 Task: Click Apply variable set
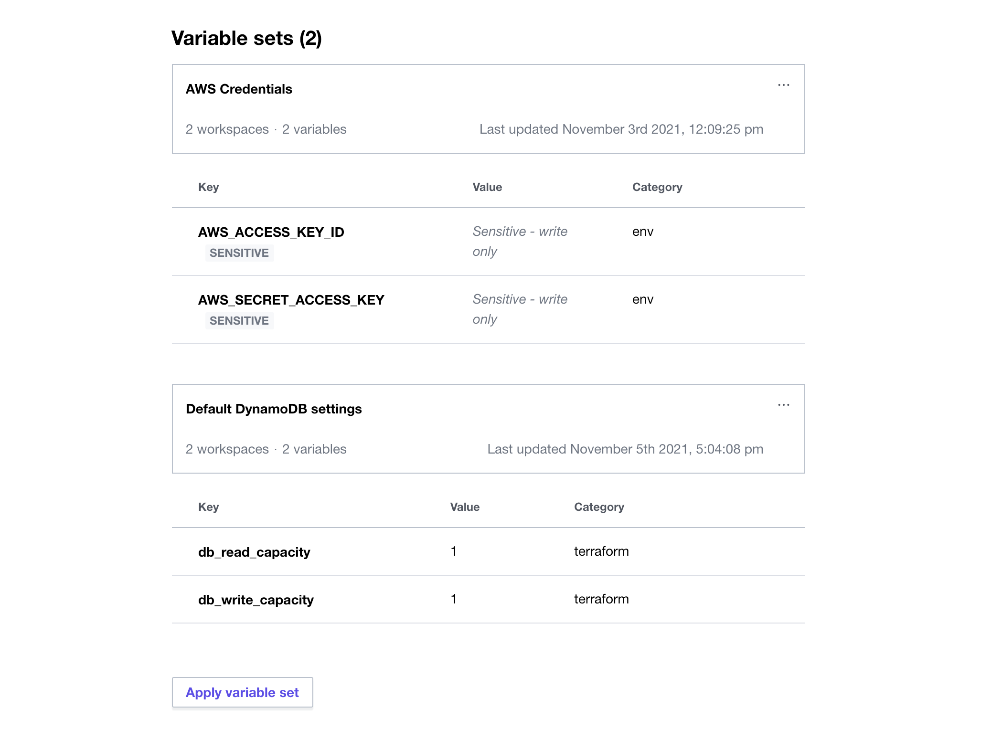242,692
